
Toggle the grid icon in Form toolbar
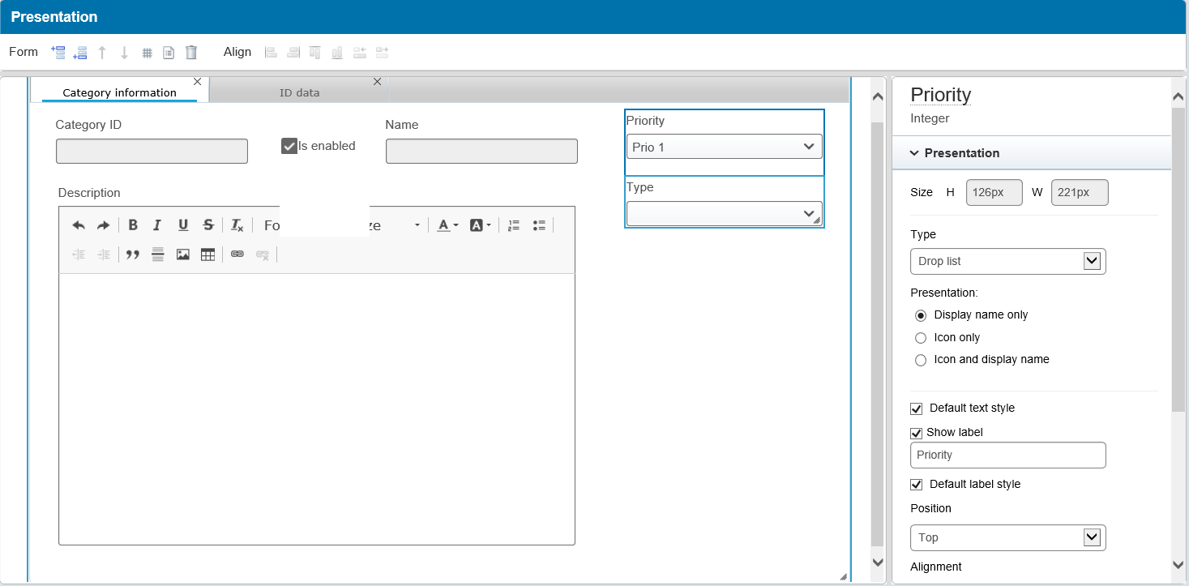pos(147,53)
